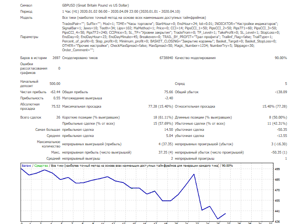The height and width of the screenshot is (224, 298).
Task: Click the 'Короткие позиции (% выигравших)' label
Action: click(x=91, y=117)
